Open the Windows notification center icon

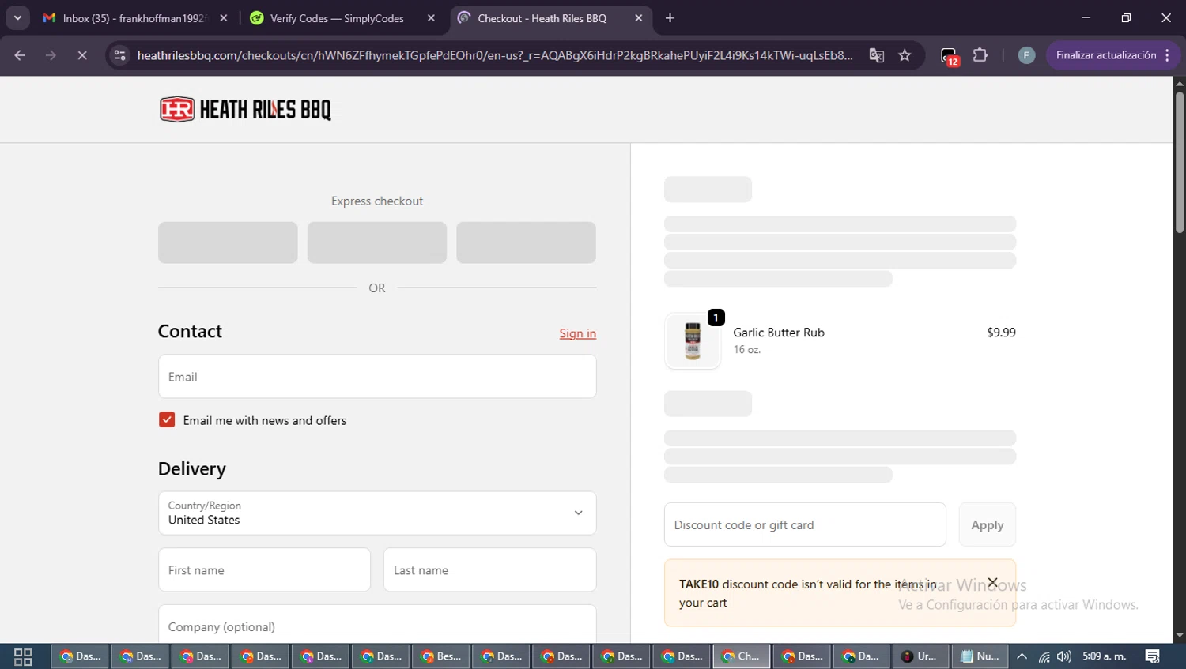coord(1153,656)
